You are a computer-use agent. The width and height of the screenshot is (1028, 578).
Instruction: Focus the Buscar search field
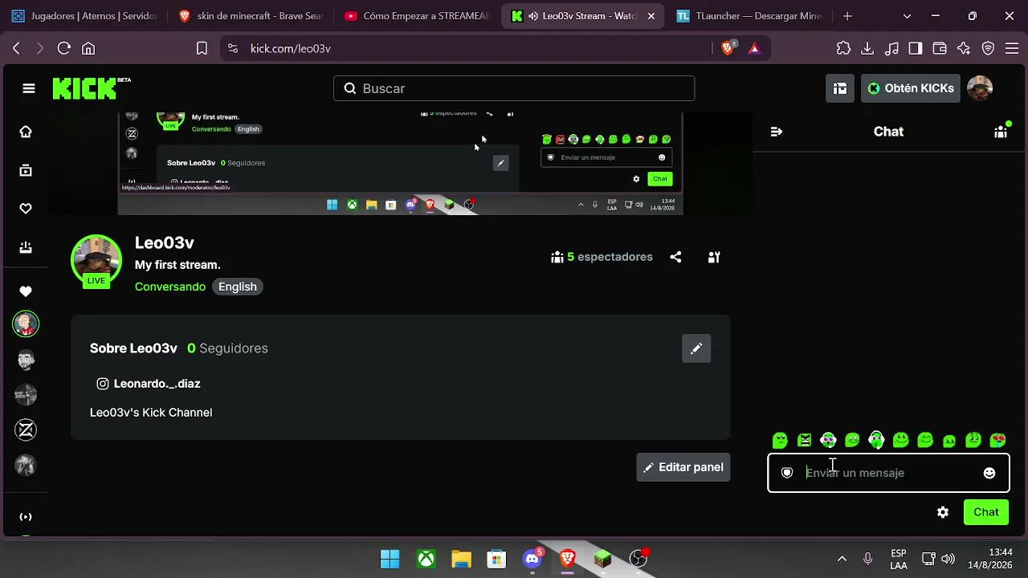[x=514, y=88]
